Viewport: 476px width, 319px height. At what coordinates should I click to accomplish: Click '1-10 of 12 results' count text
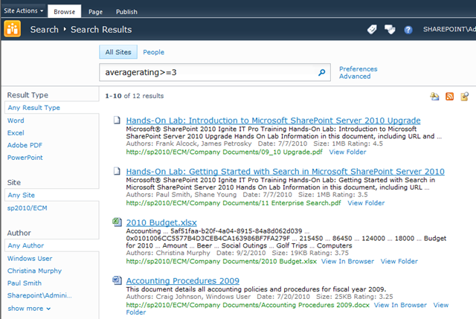(x=134, y=96)
